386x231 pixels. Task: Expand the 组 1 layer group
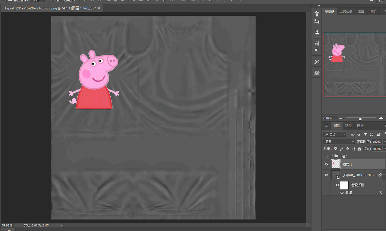click(332, 156)
